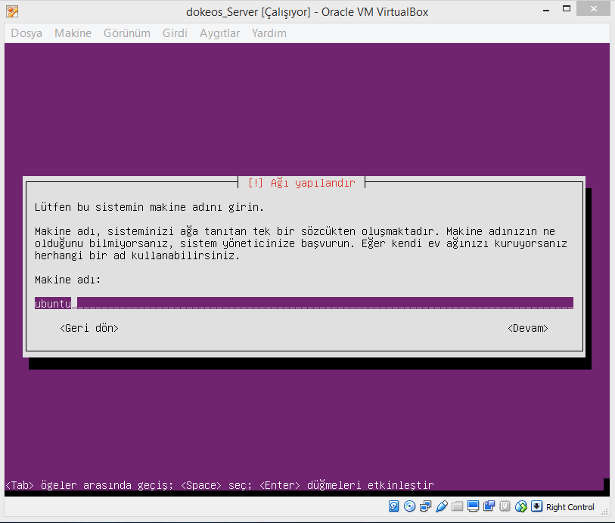Click the <Geri dön> button
This screenshot has width=615, height=523.
coord(89,328)
